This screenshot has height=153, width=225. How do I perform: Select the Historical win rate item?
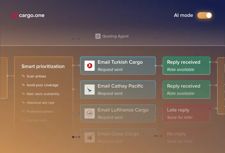[x=41, y=103]
